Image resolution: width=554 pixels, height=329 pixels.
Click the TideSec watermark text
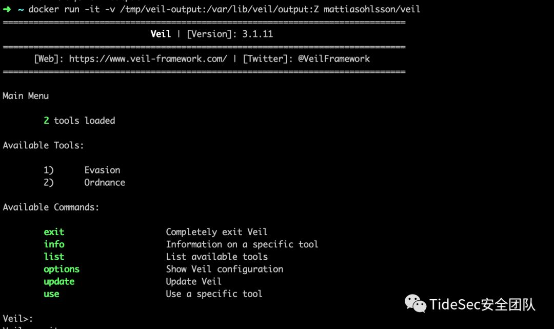tap(482, 304)
